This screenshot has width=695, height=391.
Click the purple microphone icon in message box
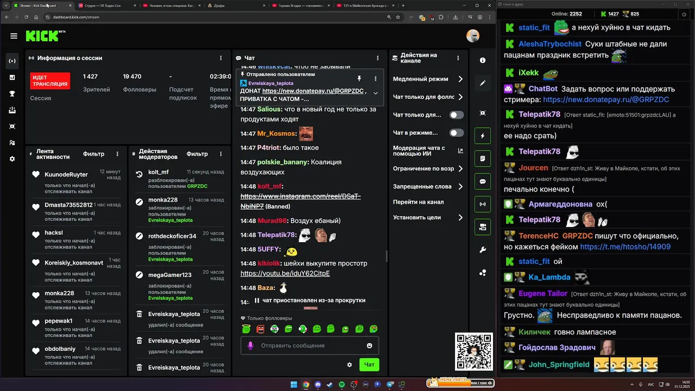click(250, 345)
